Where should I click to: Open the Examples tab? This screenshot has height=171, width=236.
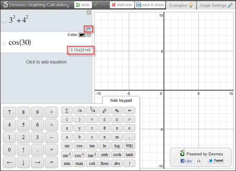point(181,5)
